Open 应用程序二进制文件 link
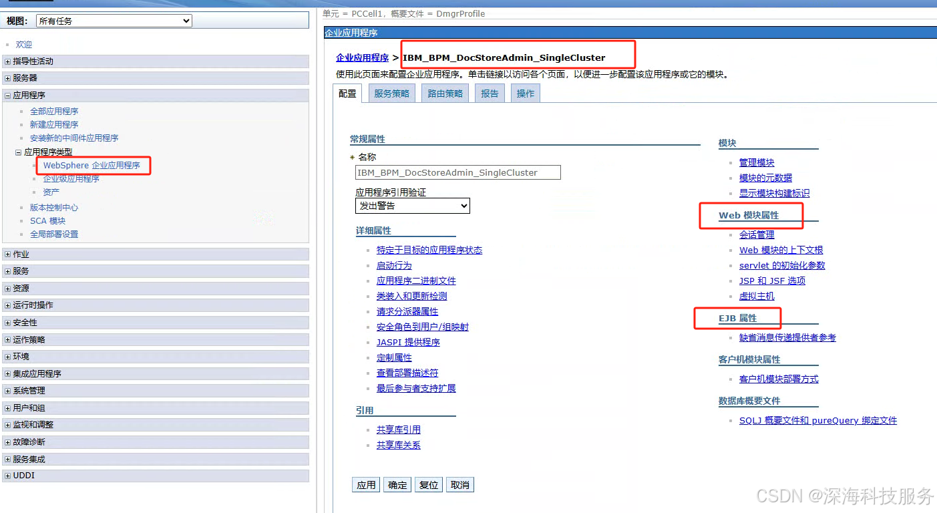The image size is (937, 513). [416, 281]
